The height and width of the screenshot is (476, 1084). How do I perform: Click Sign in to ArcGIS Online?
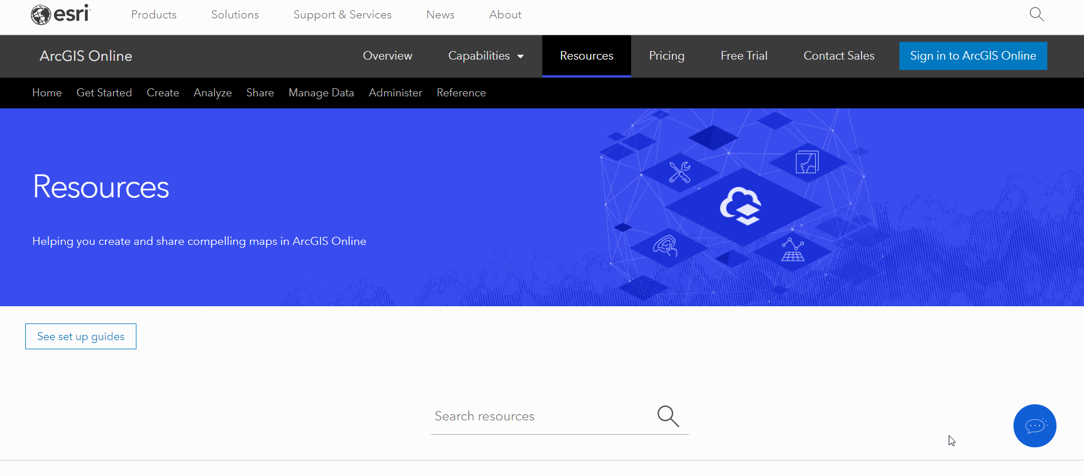pos(973,56)
